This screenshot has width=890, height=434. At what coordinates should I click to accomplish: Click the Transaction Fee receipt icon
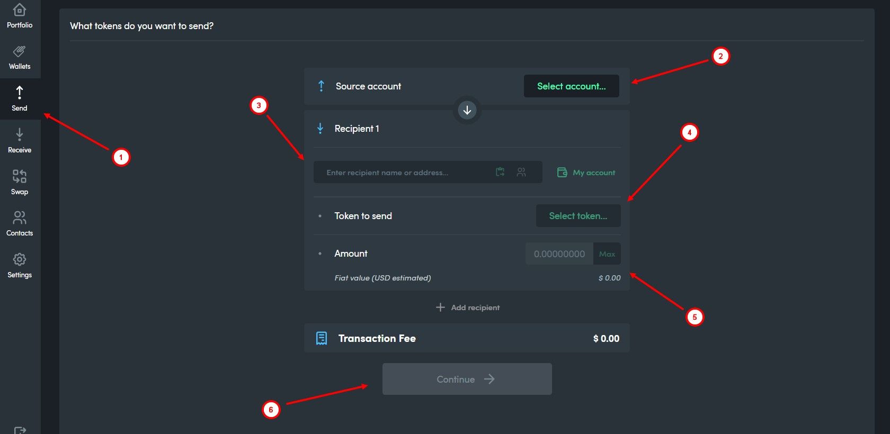pyautogui.click(x=322, y=338)
